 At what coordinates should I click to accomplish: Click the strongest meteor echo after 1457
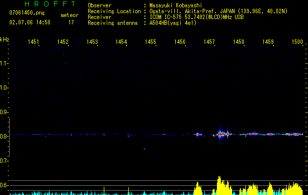pos(223,134)
